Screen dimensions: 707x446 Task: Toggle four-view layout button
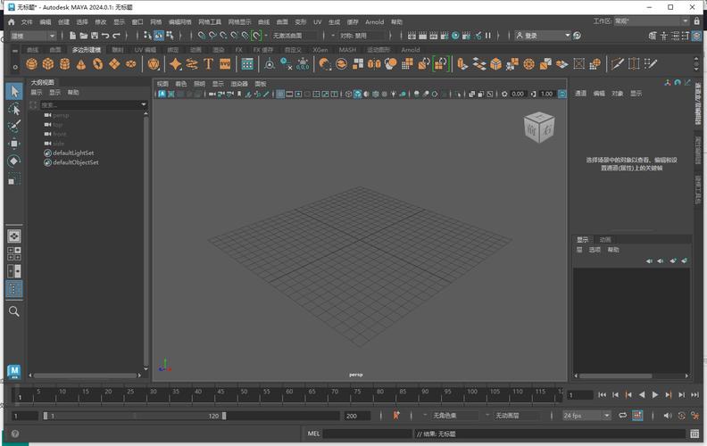[x=14, y=253]
